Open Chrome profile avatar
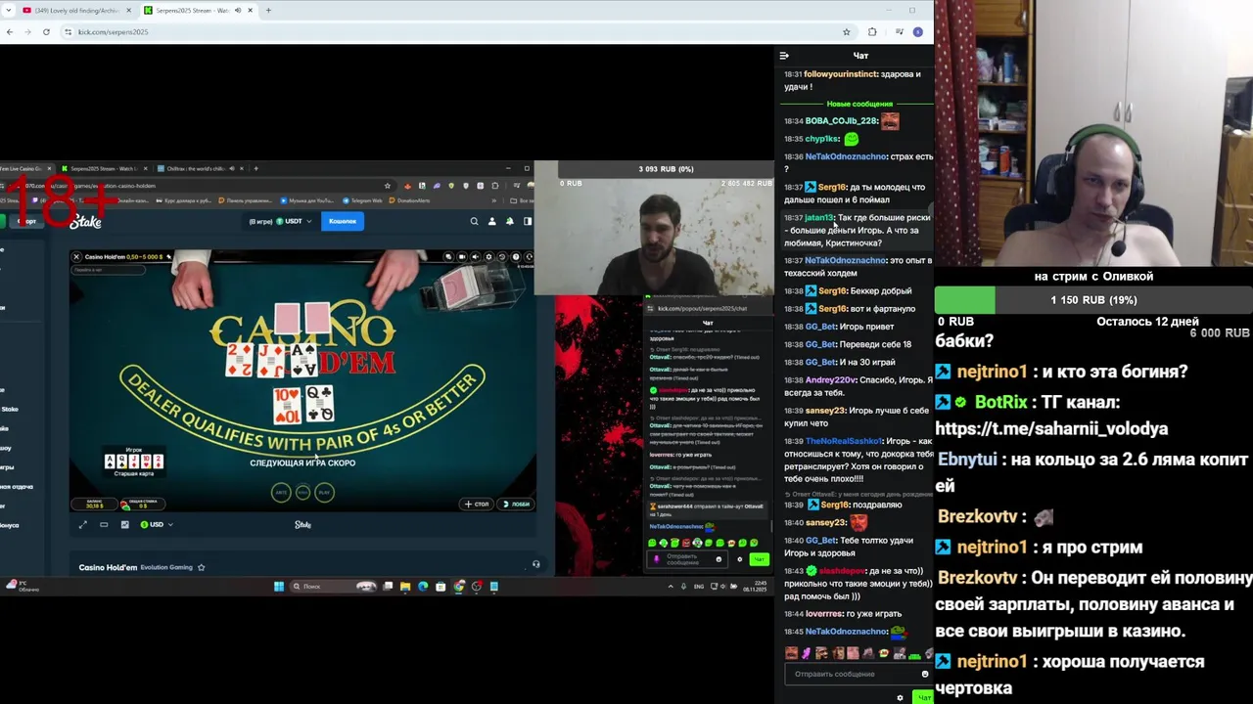The image size is (1253, 704). 917,31
